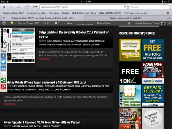Click READ MORE under Calyp post
172x129 pixels.
coord(45,59)
